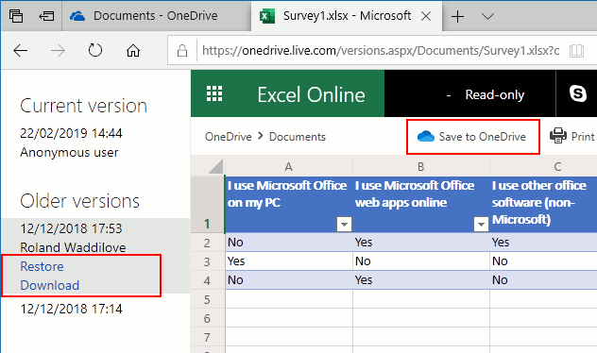The height and width of the screenshot is (353, 597).
Task: Click Download link for older version
Action: click(50, 285)
